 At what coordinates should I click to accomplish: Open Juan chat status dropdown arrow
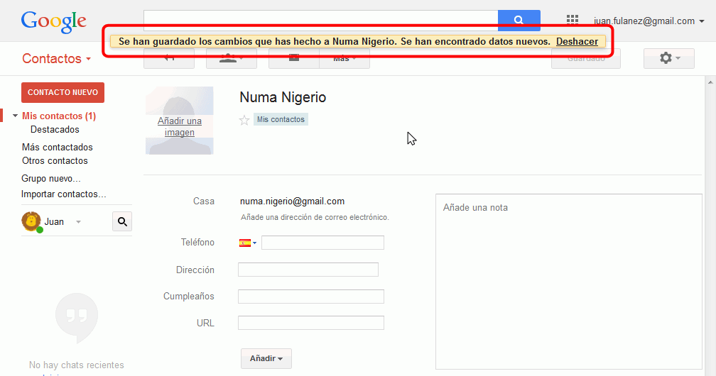(79, 222)
